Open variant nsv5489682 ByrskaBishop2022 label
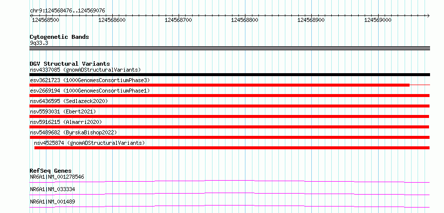This screenshot has height=213, width=444. 73,132
